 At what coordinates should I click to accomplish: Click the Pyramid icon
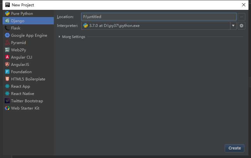coord(7,42)
